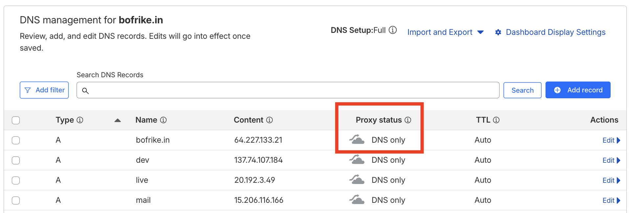Focus the Search DNS Records field
This screenshot has height=213, width=629.
pos(288,90)
